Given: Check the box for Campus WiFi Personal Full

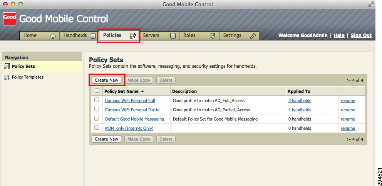Looking at the screenshot, I should pyautogui.click(x=97, y=100).
